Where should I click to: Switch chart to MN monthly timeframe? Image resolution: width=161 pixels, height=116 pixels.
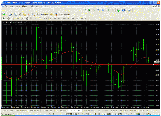click(x=86, y=18)
